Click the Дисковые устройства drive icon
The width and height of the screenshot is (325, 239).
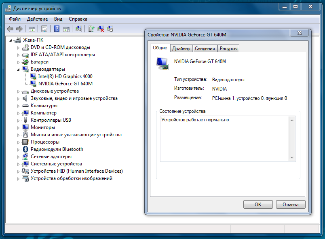pyautogui.click(x=25, y=91)
